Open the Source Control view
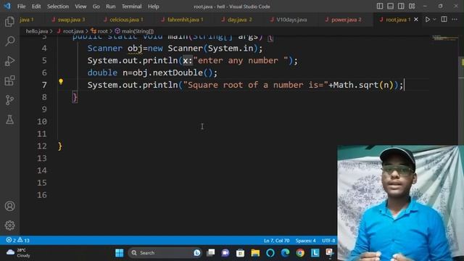This screenshot has height=261, width=464. [x=9, y=100]
